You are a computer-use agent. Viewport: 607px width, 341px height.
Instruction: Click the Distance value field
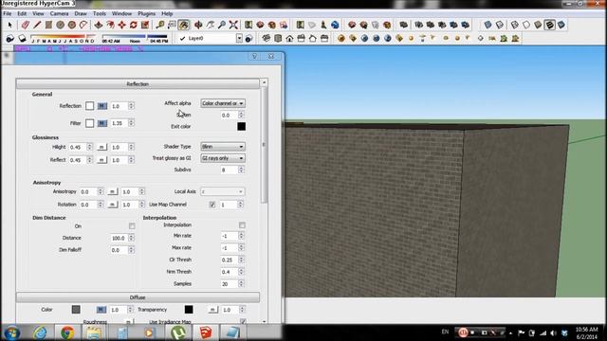pos(120,238)
